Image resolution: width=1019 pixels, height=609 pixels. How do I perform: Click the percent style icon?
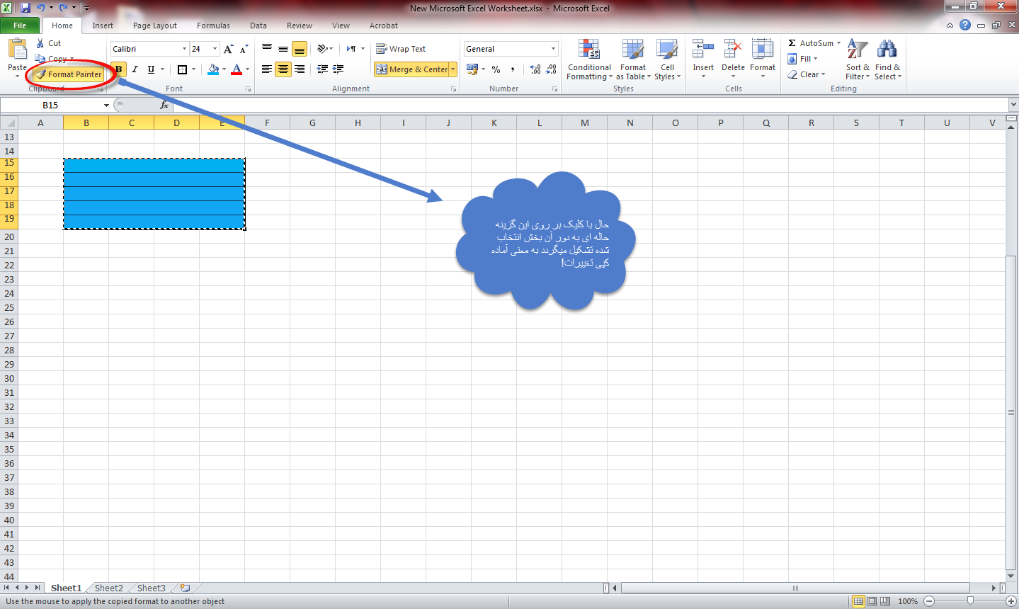496,69
